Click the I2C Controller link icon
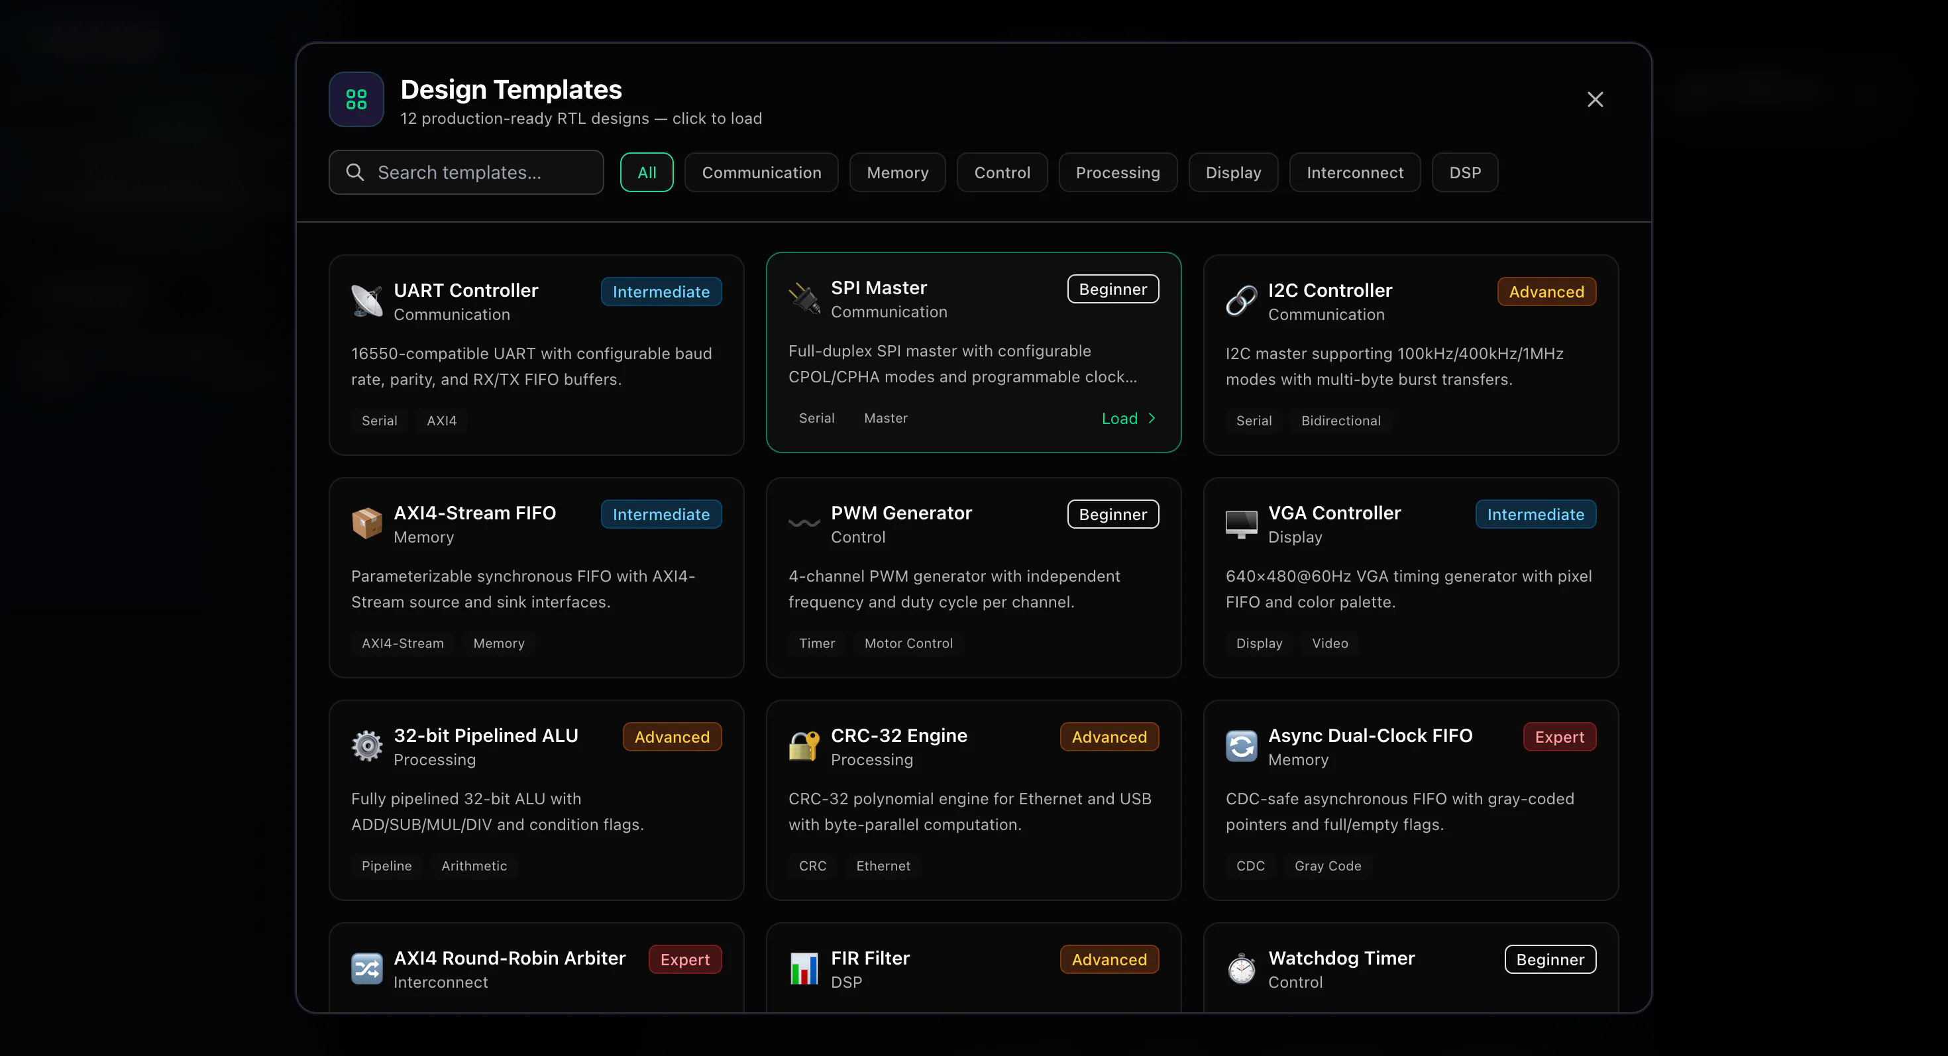The image size is (1948, 1056). pos(1241,301)
